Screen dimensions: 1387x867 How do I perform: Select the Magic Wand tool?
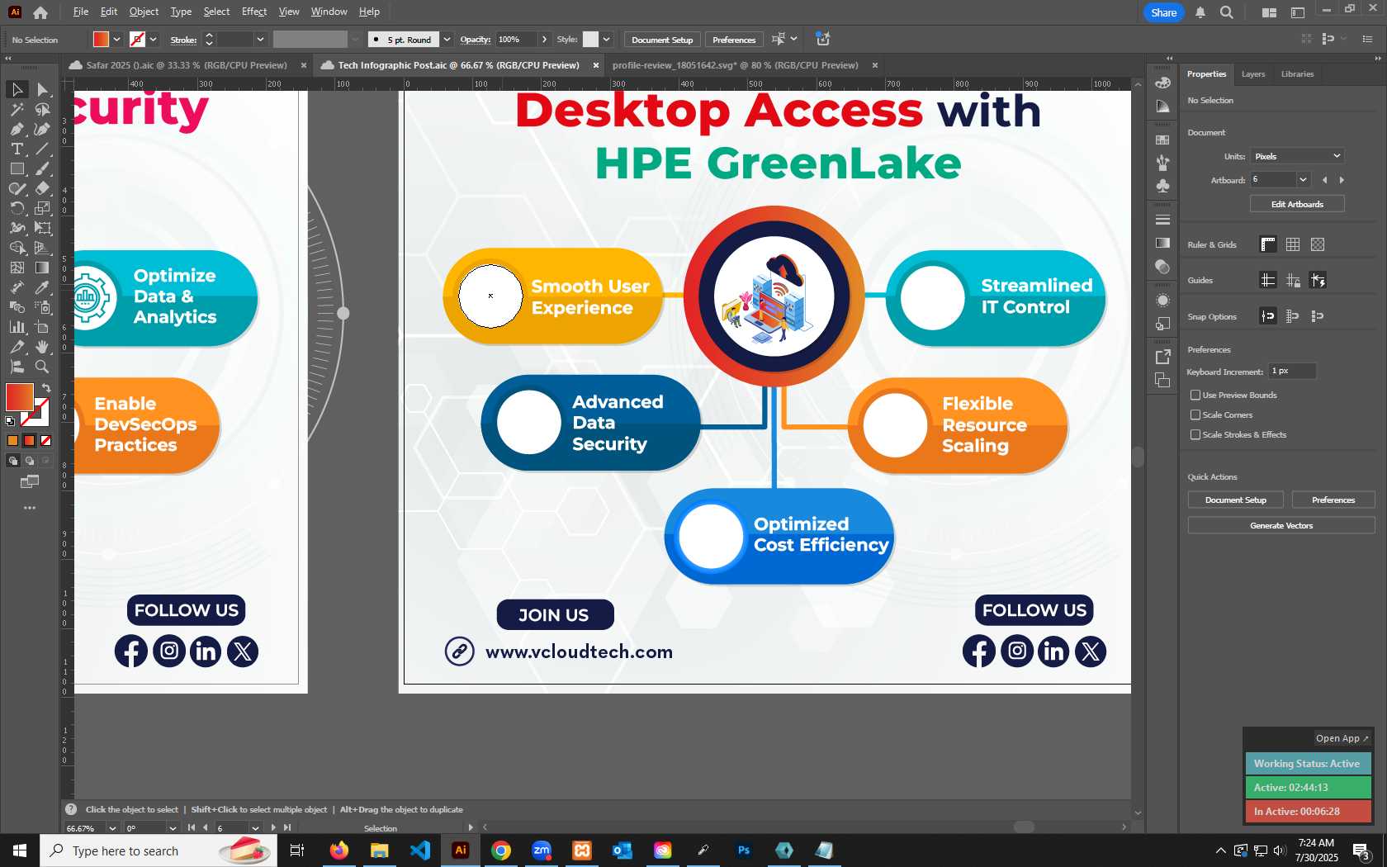[x=17, y=109]
